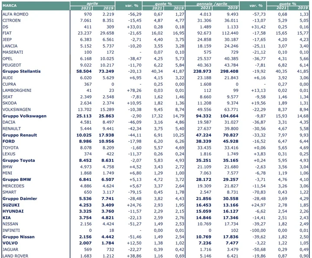Click the Gruppo Stellantis total label
The height and width of the screenshot is (258, 312).
(x=22, y=71)
